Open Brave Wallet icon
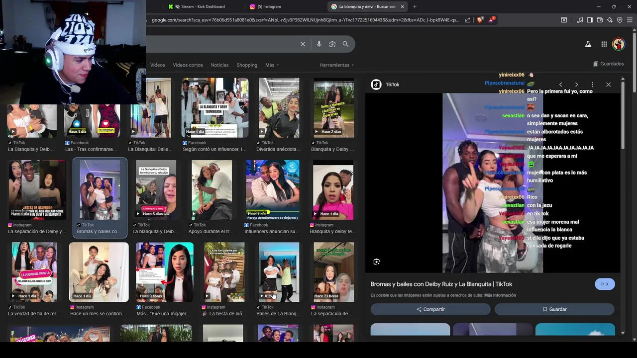The height and width of the screenshot is (358, 637). pyautogui.click(x=600, y=20)
